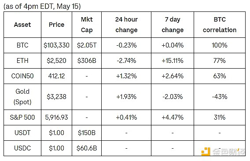
Task: Click the USDT asset cell
Action: coord(22,133)
